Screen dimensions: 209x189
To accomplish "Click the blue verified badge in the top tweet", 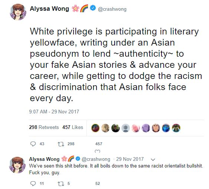I will click(93, 8).
